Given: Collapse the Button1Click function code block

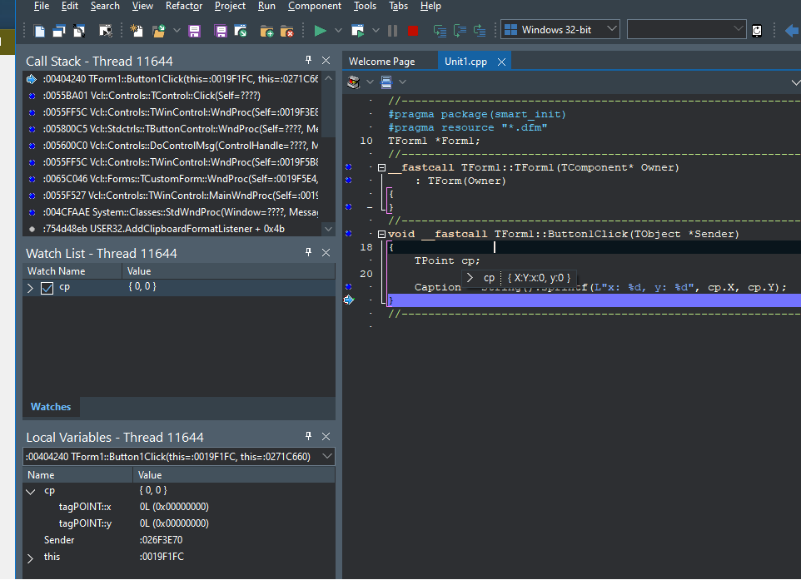Looking at the screenshot, I should point(381,235).
